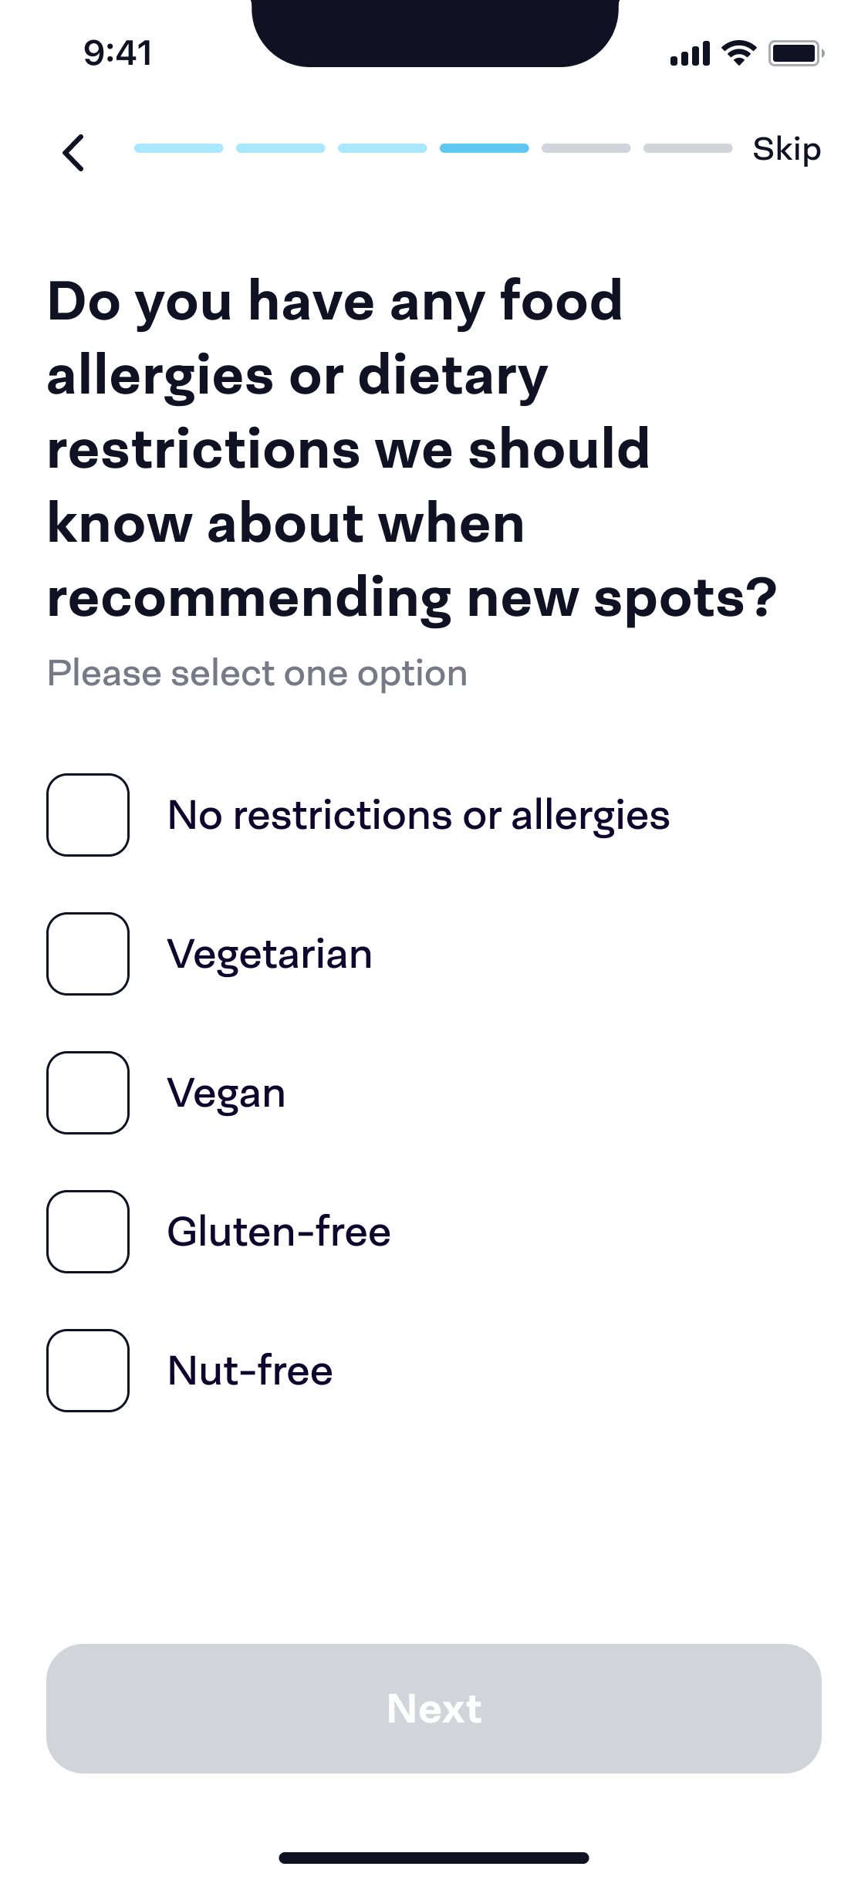Select the Vegetarian checkbox
The width and height of the screenshot is (868, 1880).
tap(88, 954)
